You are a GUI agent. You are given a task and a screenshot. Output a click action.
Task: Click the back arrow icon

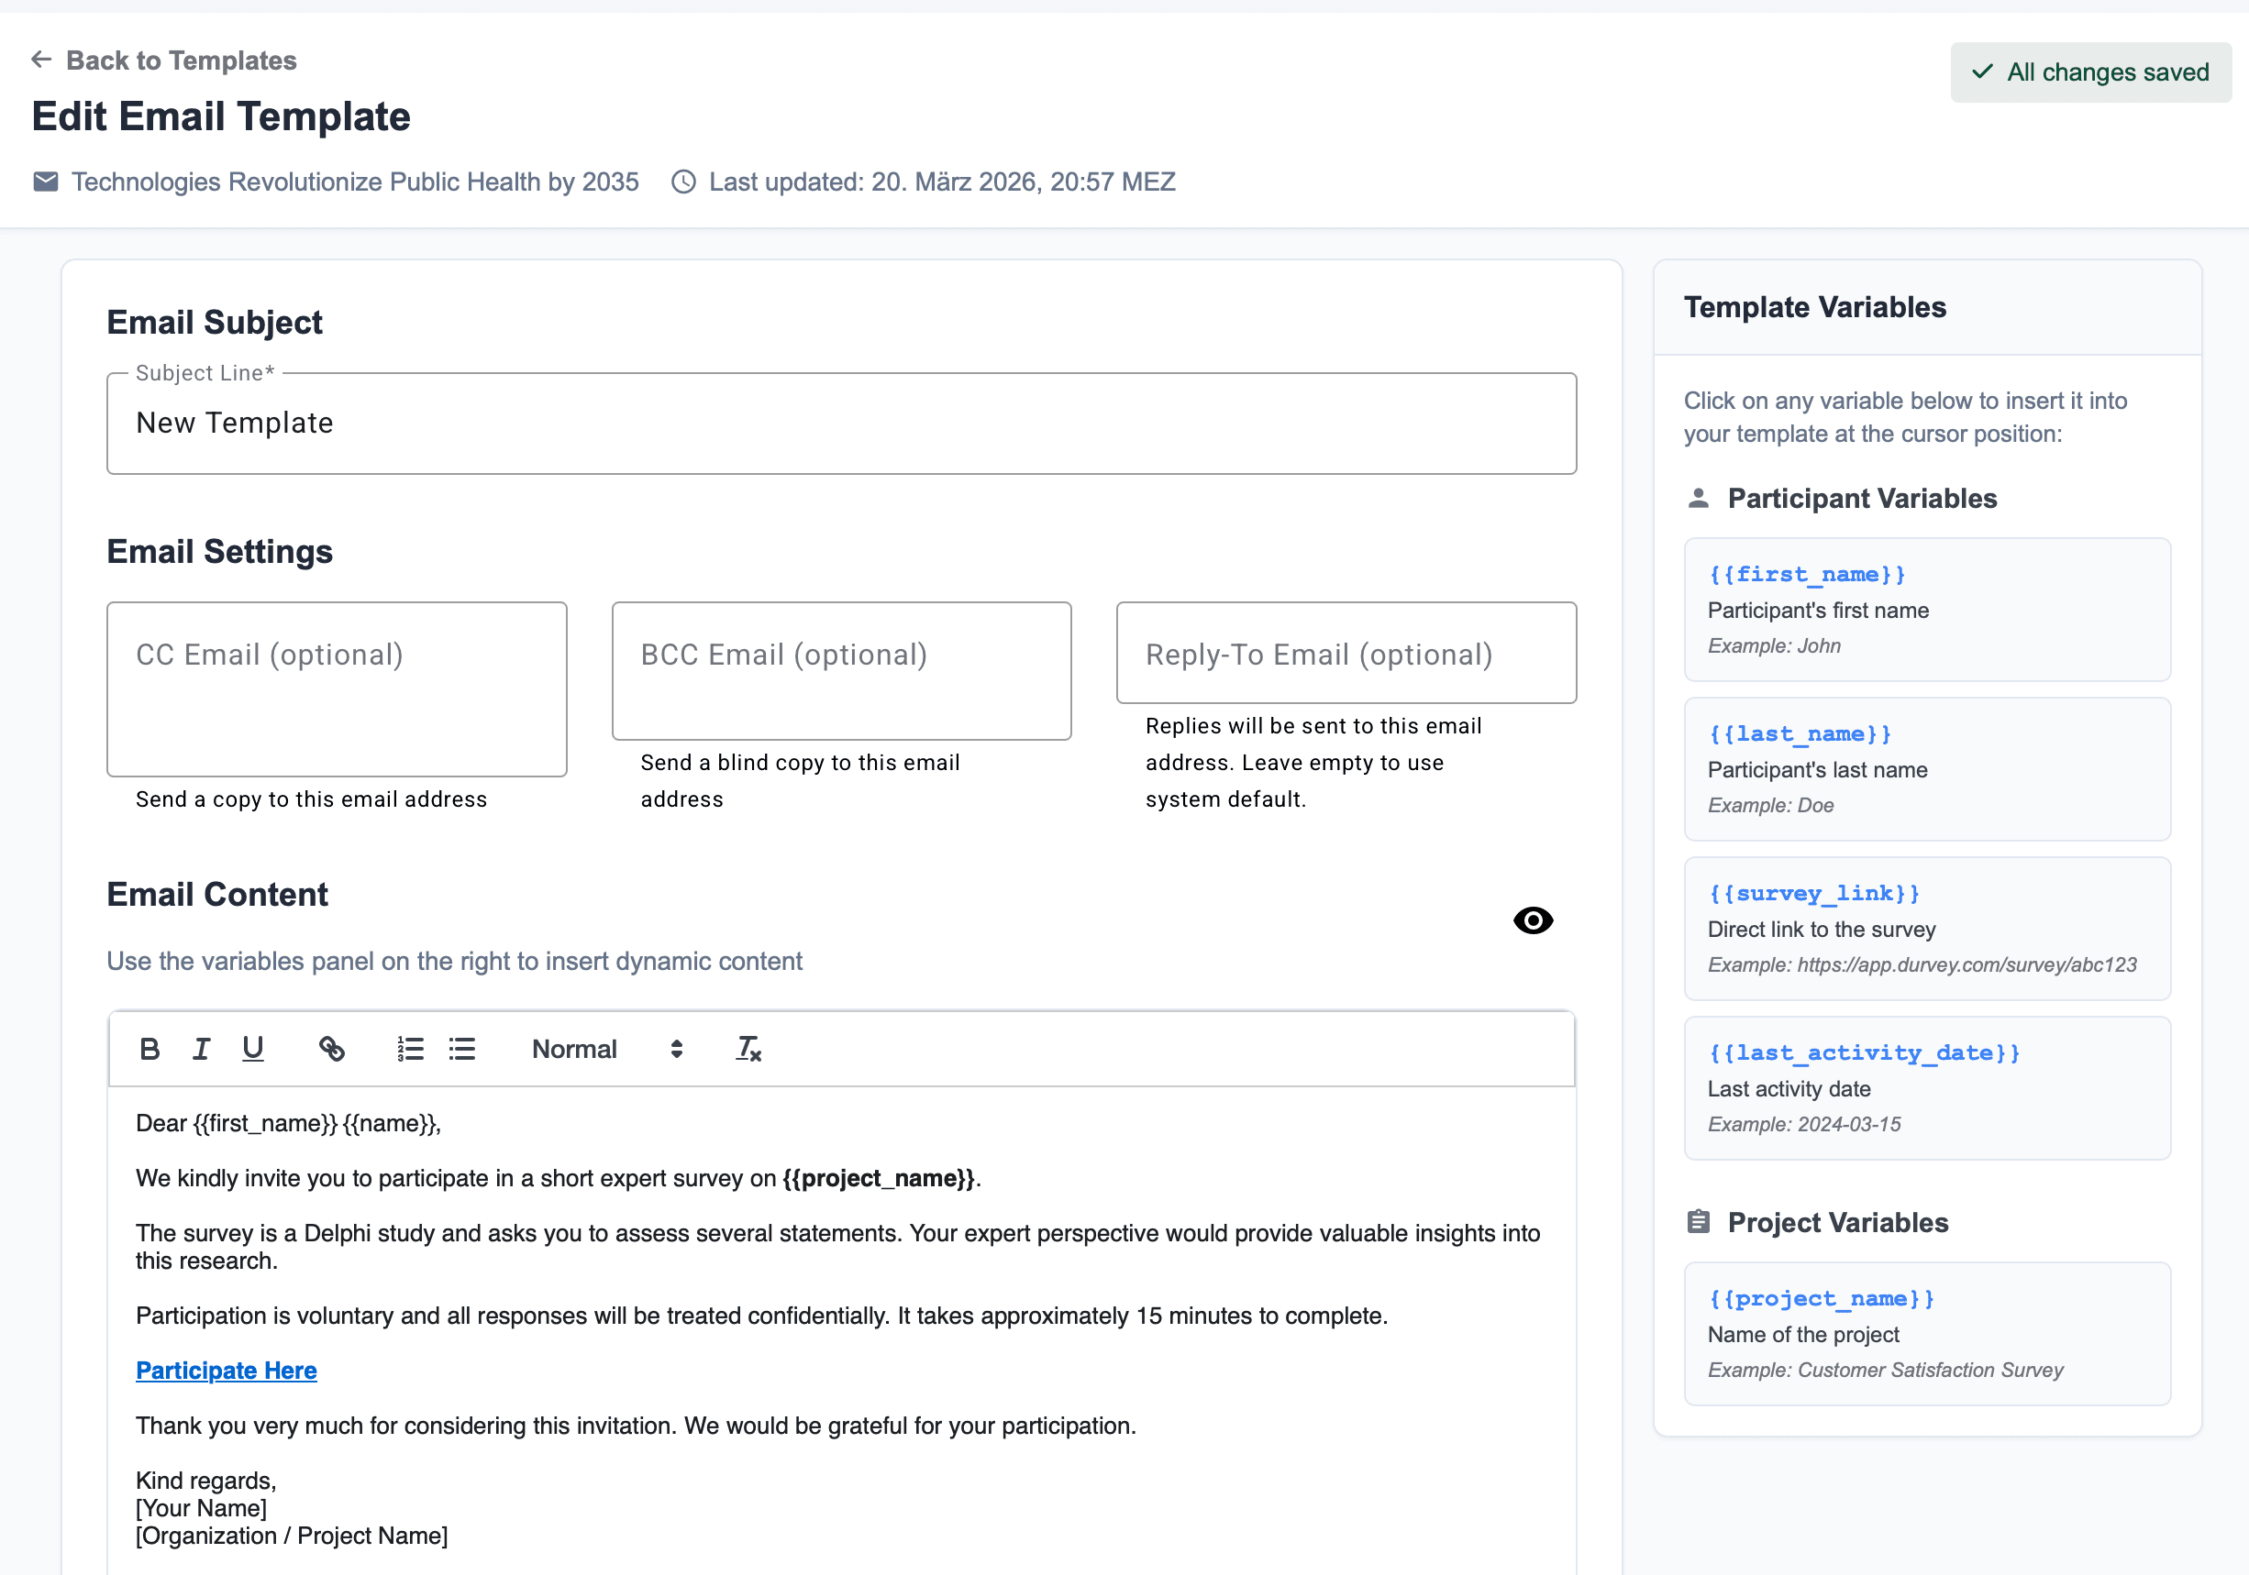[x=41, y=60]
